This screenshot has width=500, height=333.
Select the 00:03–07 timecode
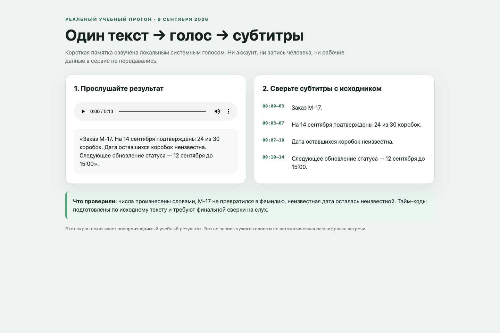(273, 123)
